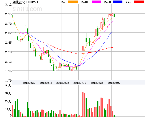Click the MA60 legend label
Screen dimensions: 160x117
pyautogui.click(x=129, y=2)
